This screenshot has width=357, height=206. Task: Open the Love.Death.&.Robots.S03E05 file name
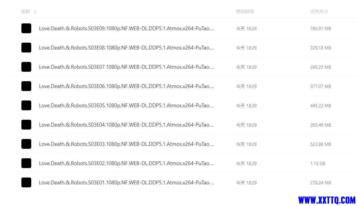[x=127, y=106]
